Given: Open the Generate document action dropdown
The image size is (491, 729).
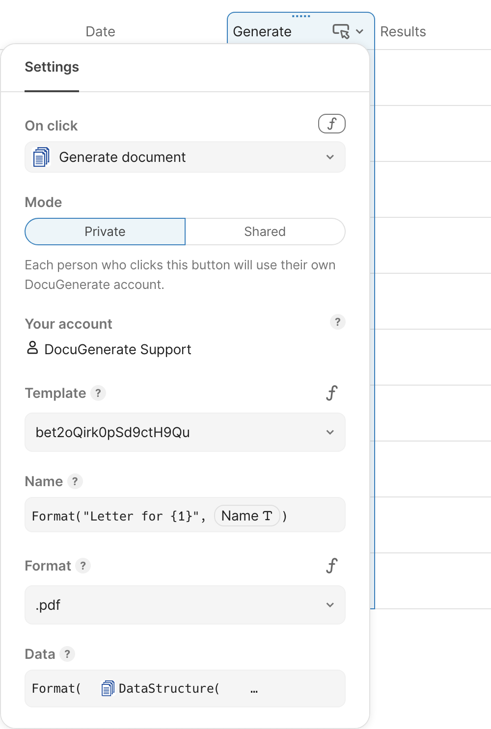Looking at the screenshot, I should click(329, 157).
